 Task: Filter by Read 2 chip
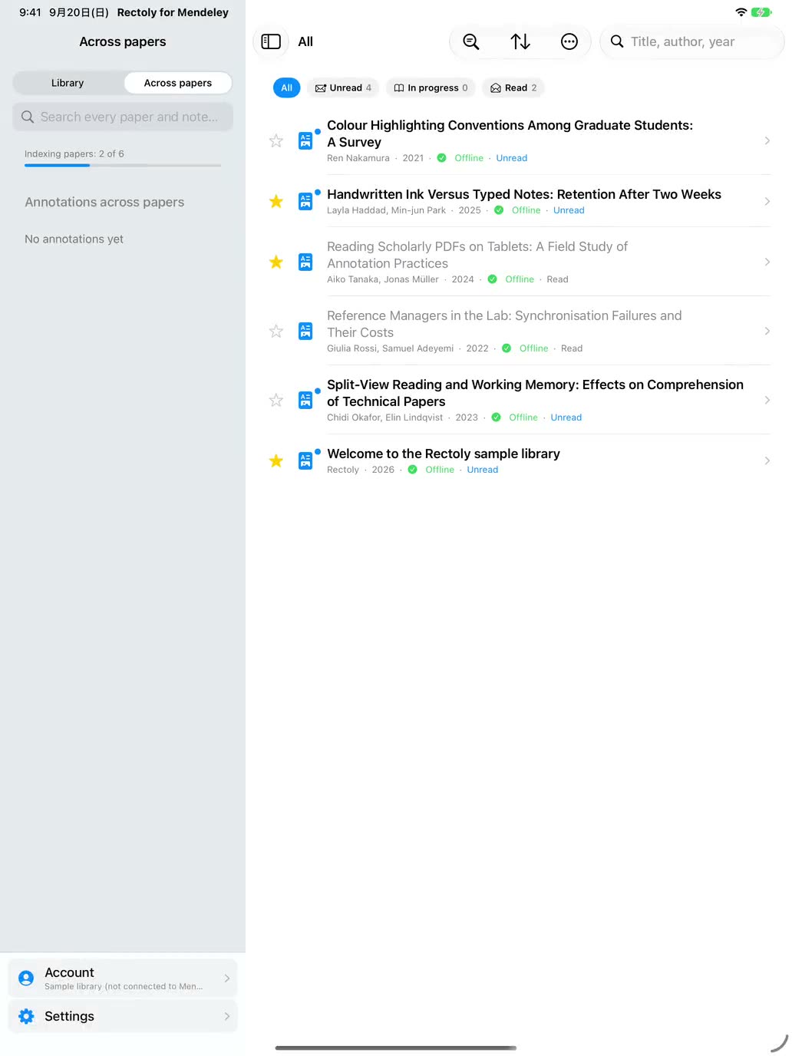pyautogui.click(x=513, y=87)
